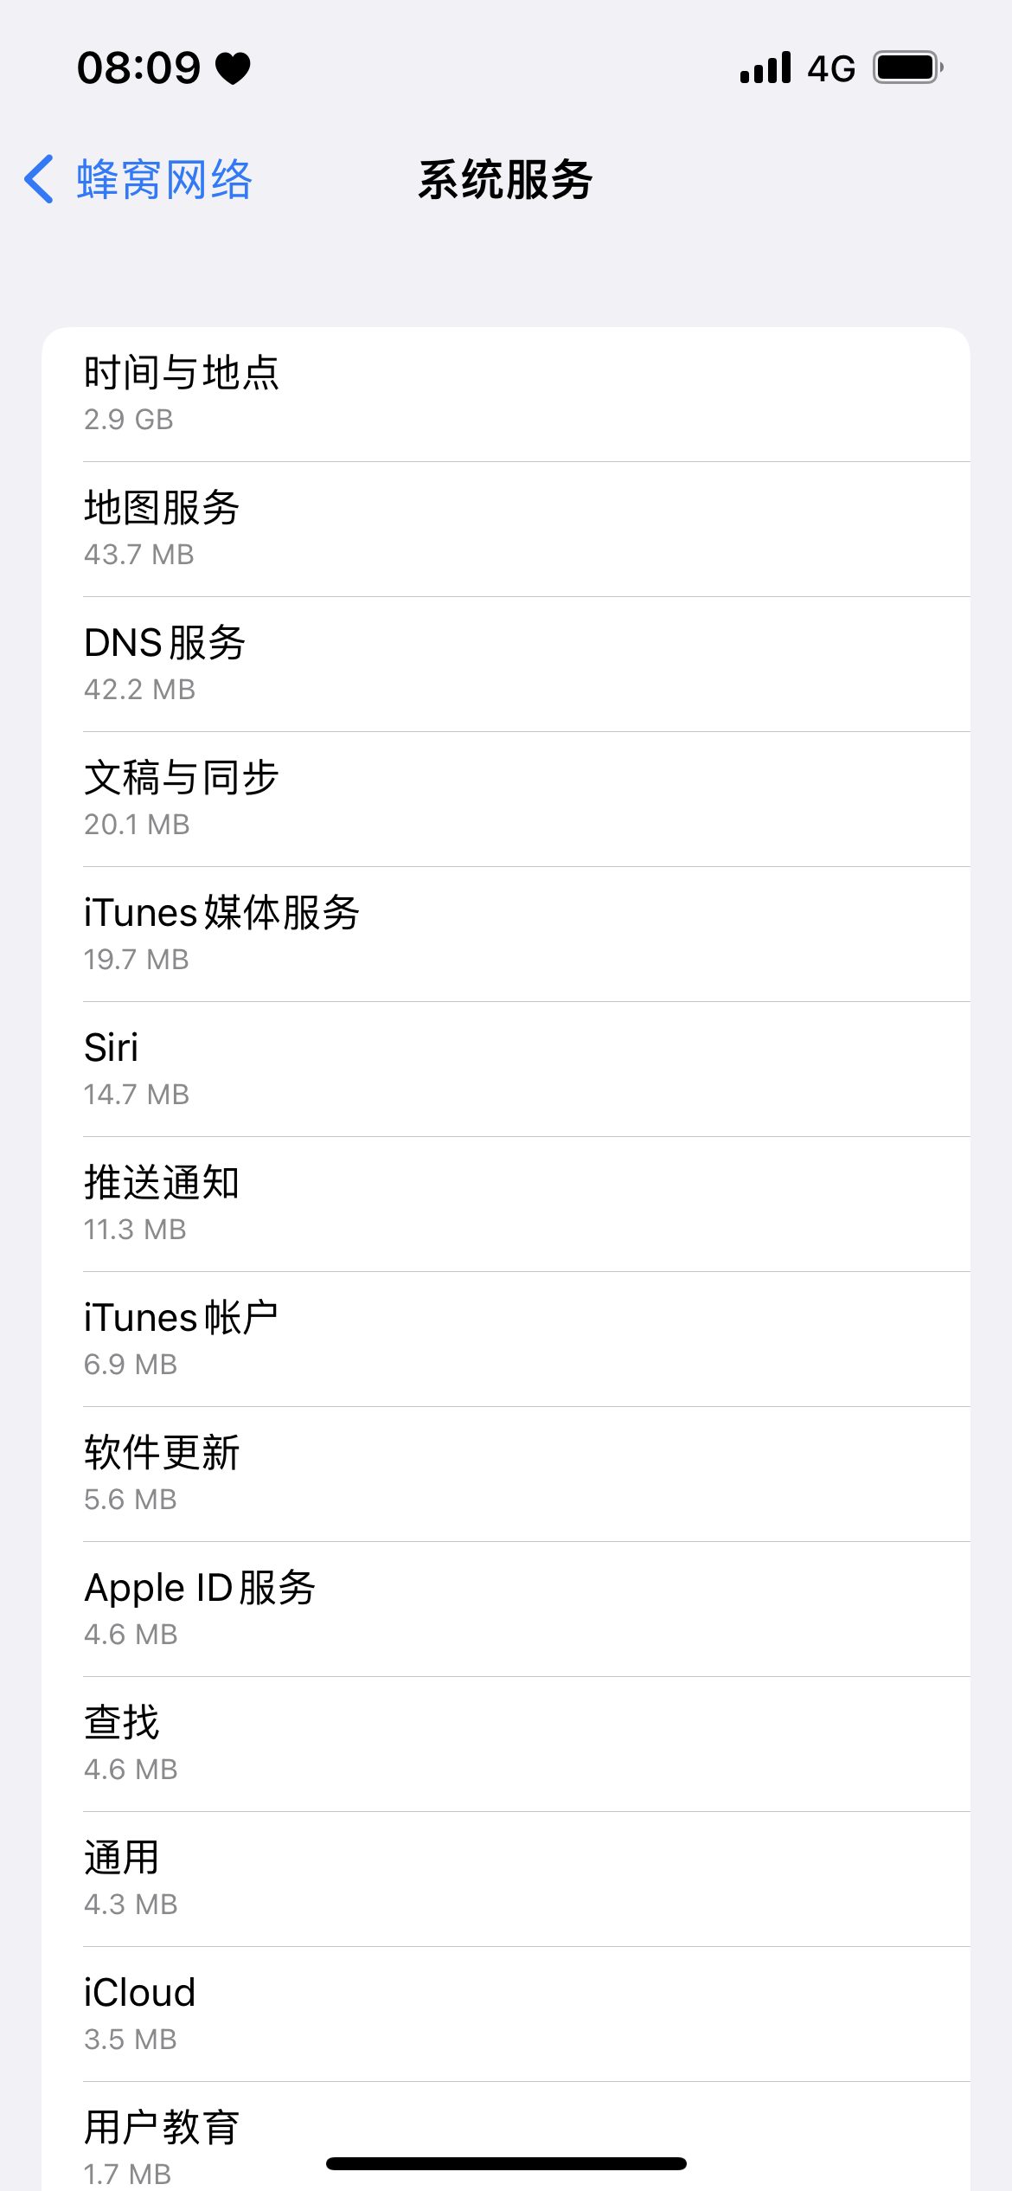The width and height of the screenshot is (1012, 2191).
Task: Tap the 查找 row
Action: tap(506, 1744)
